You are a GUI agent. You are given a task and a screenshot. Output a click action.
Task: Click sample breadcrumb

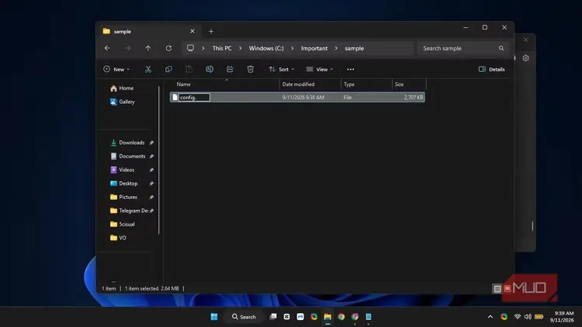[354, 48]
